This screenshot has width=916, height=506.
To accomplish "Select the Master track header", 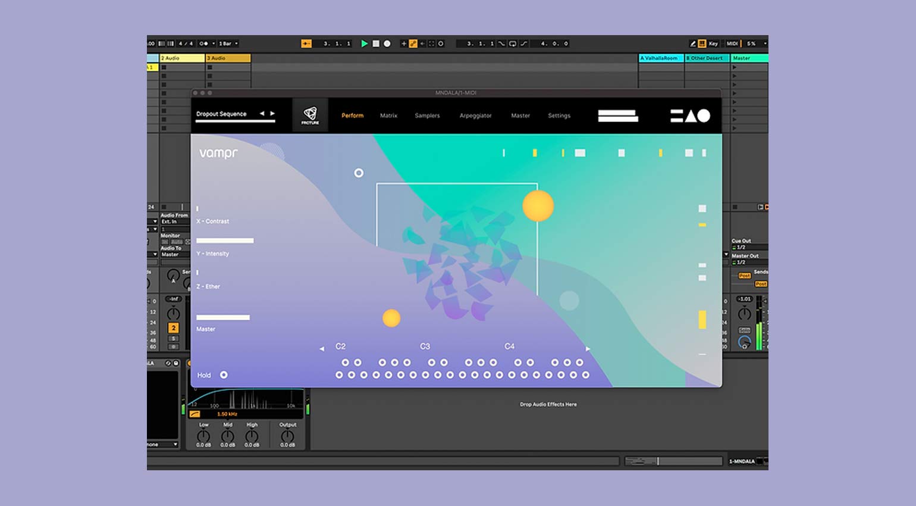I will (x=749, y=58).
